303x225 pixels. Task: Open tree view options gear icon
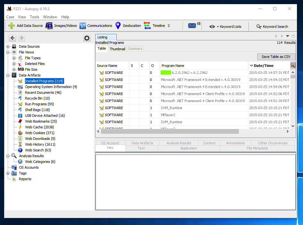coord(87,38)
